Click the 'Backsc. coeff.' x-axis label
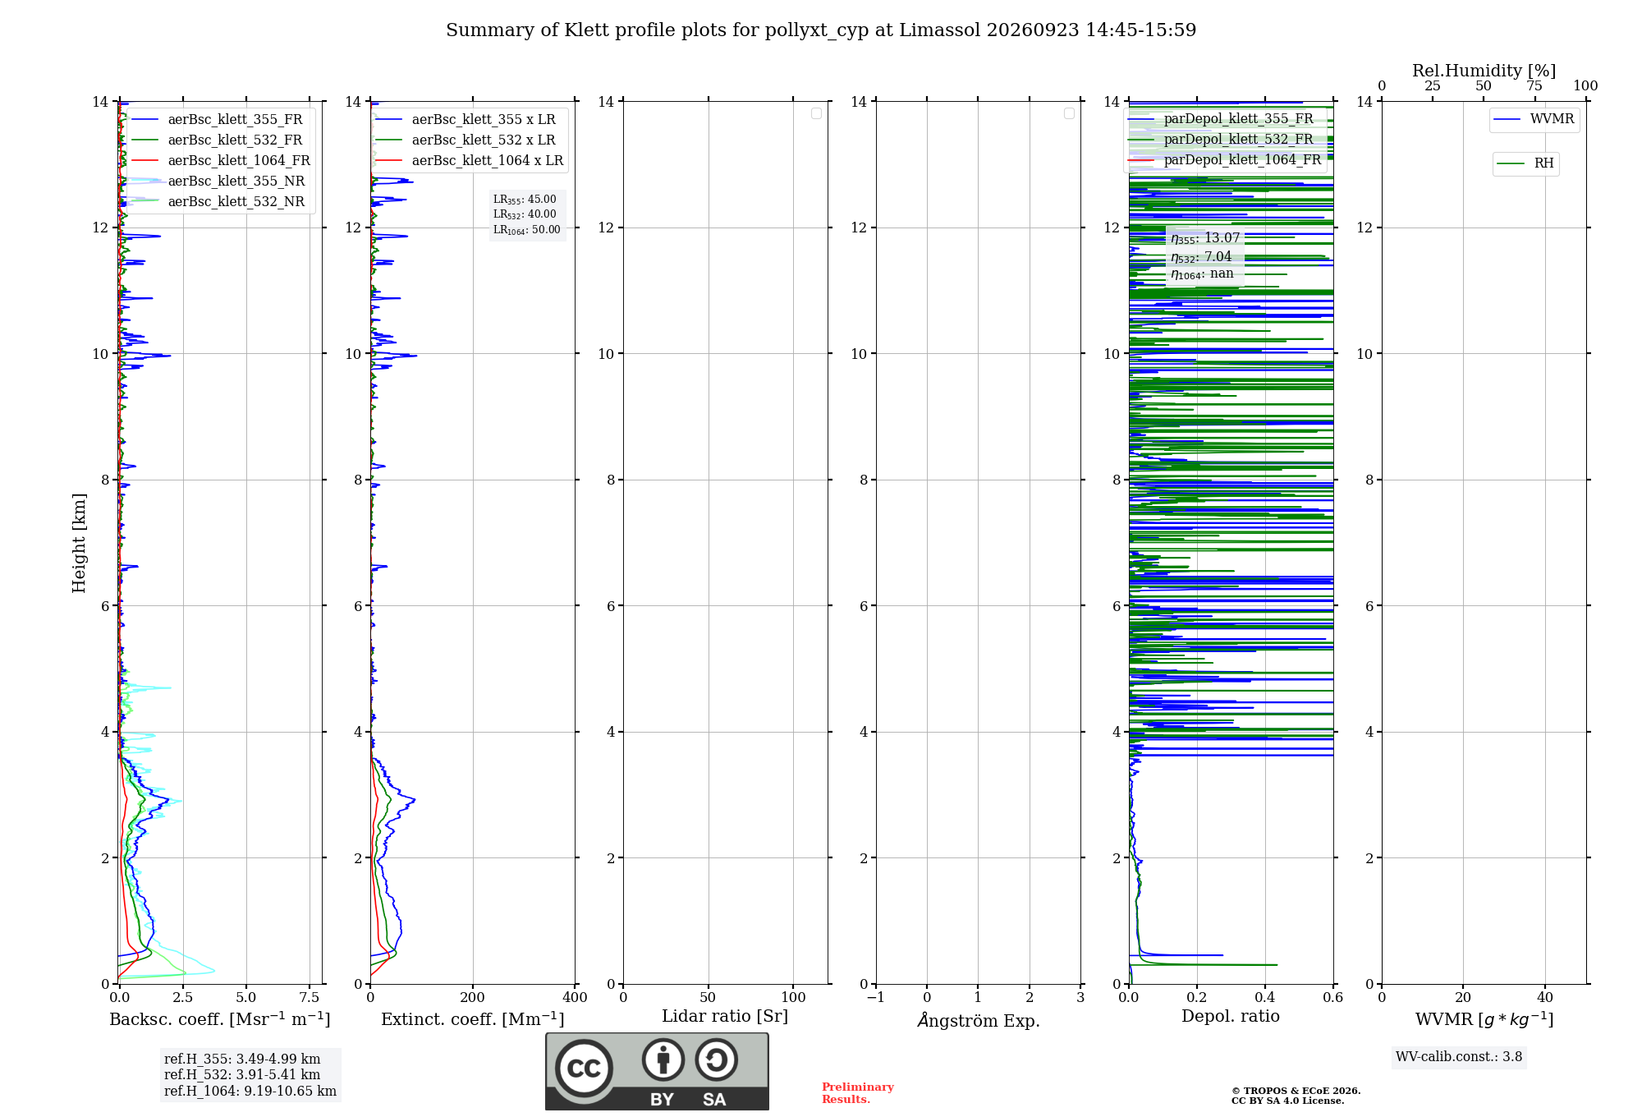The width and height of the screenshot is (1642, 1117). [x=220, y=1019]
